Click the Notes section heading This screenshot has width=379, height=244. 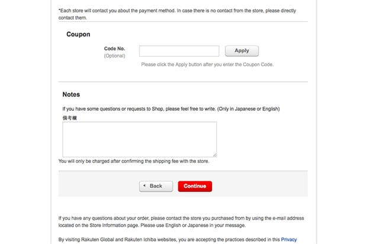point(71,94)
